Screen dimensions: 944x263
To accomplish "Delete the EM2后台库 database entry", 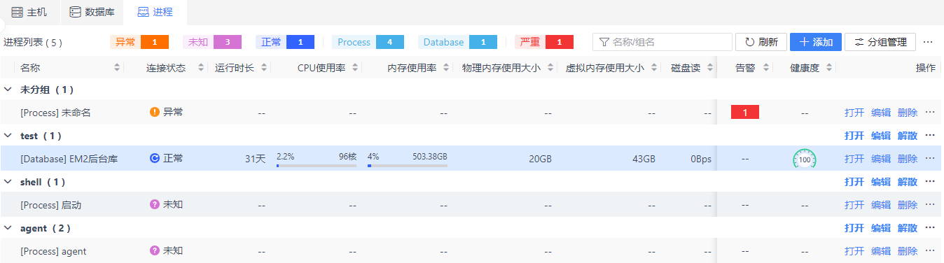I will [x=908, y=159].
